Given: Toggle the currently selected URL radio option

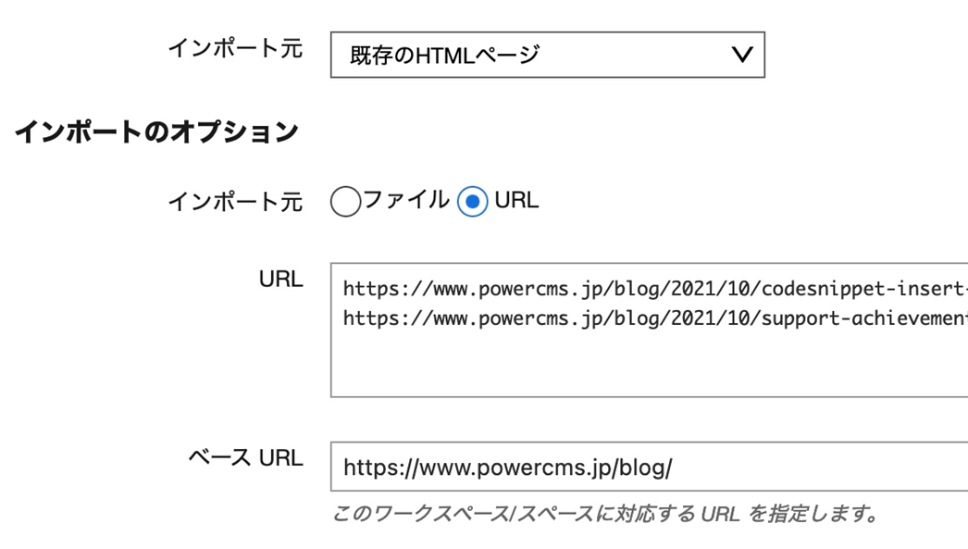Looking at the screenshot, I should point(473,201).
